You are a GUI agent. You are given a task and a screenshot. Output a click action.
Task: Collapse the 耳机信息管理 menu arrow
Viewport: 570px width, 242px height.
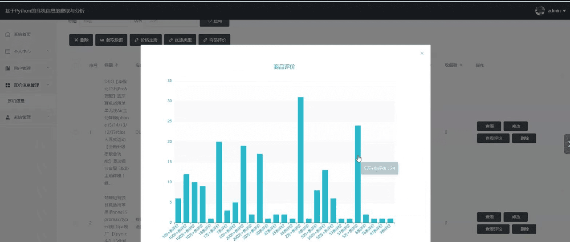tap(48, 85)
